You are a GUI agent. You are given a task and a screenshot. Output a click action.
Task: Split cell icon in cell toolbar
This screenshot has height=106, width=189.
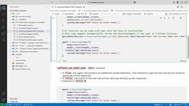173,18
